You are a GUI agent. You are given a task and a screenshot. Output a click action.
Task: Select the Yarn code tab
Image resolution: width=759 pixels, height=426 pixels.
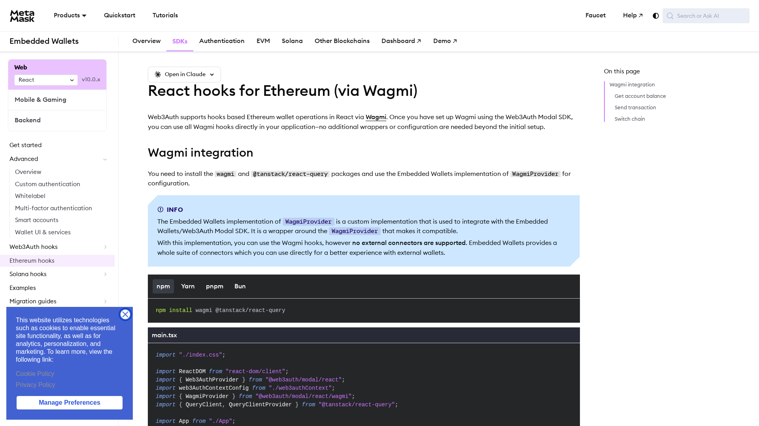pos(188,286)
